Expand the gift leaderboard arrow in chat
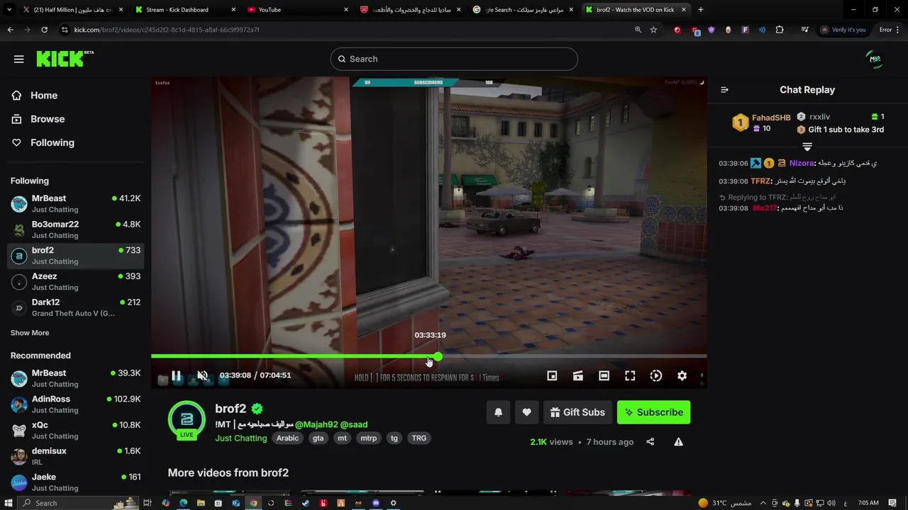The width and height of the screenshot is (908, 510). 807,147
